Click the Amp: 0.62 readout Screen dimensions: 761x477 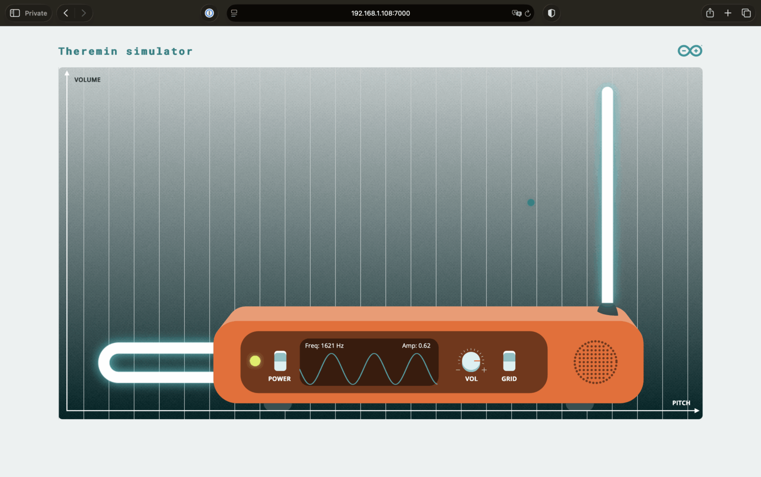pos(416,345)
